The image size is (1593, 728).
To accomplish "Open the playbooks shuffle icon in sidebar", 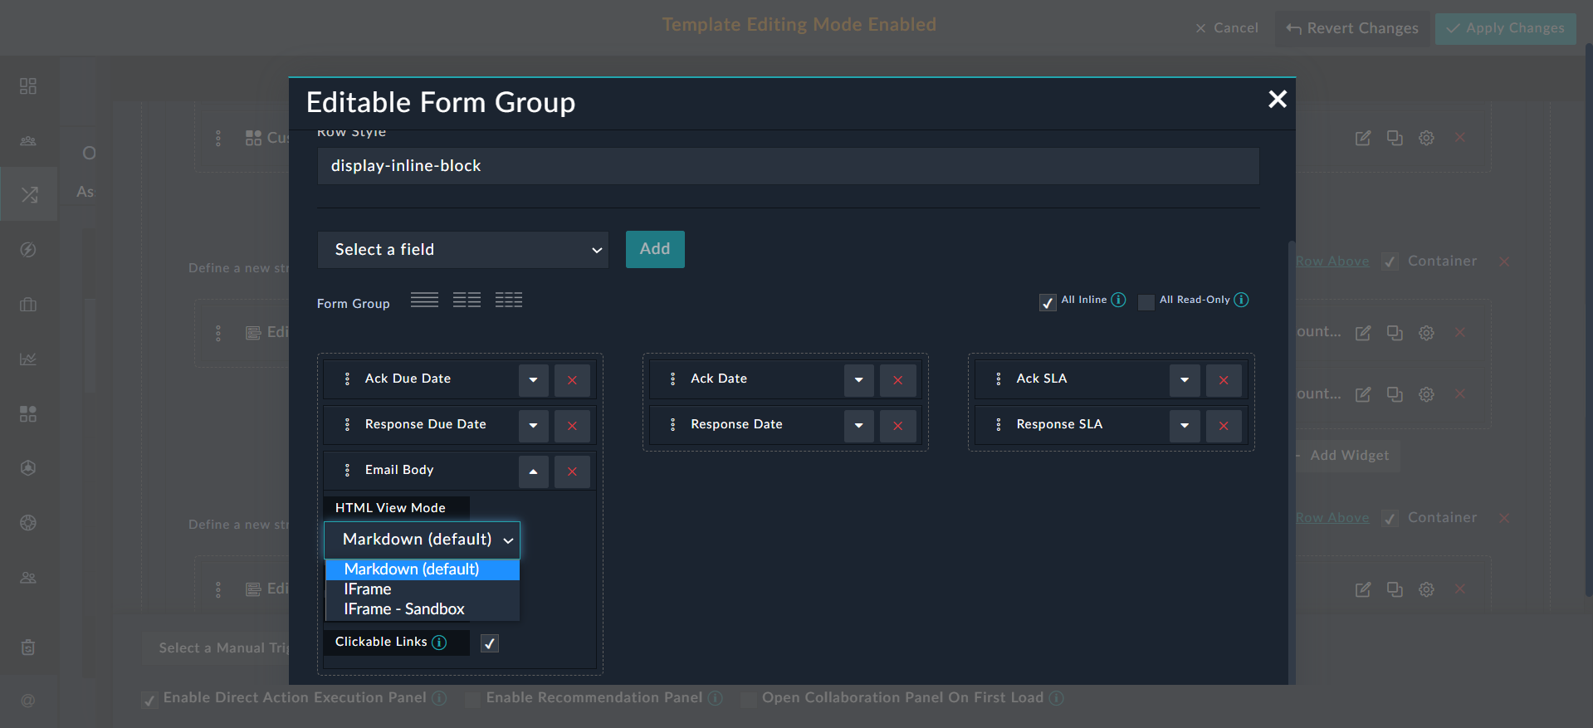I will [28, 194].
